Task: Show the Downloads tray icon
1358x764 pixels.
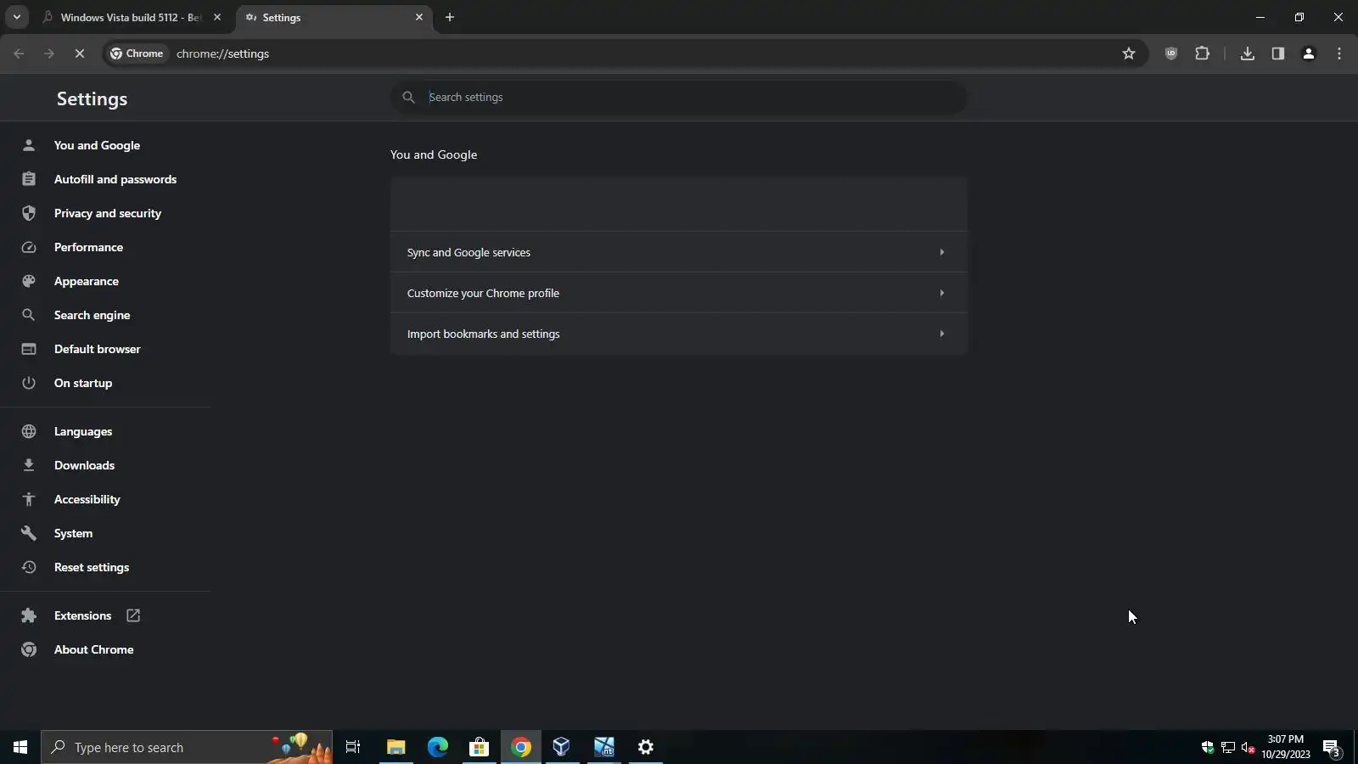Action: tap(1248, 53)
